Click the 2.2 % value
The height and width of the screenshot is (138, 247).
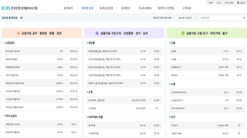226,51
